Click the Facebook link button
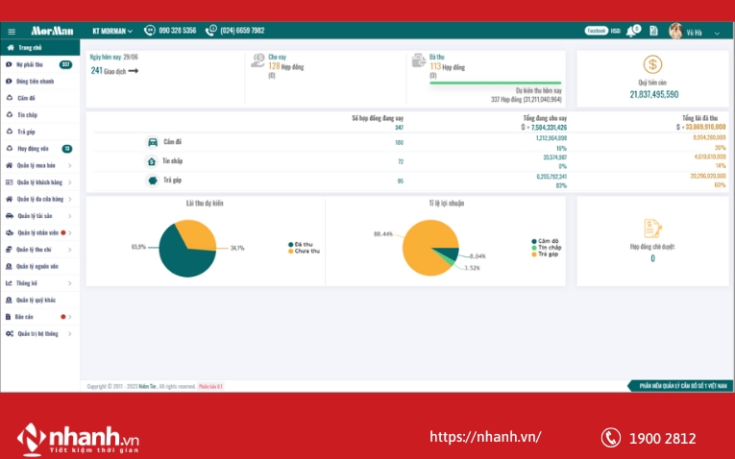 [597, 31]
